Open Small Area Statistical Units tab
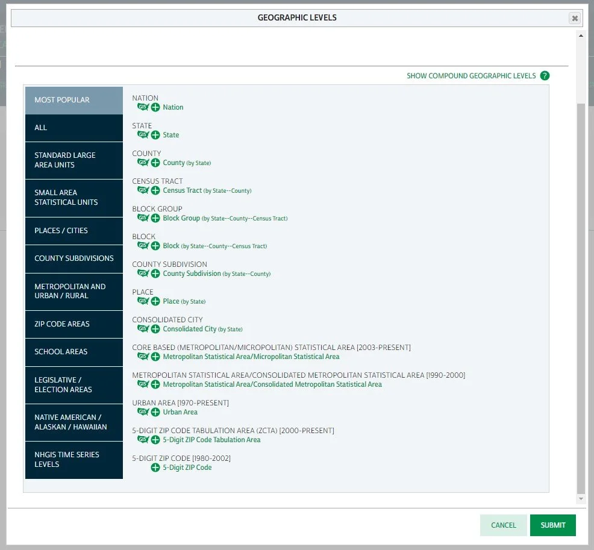This screenshot has height=550, width=594. point(74,198)
